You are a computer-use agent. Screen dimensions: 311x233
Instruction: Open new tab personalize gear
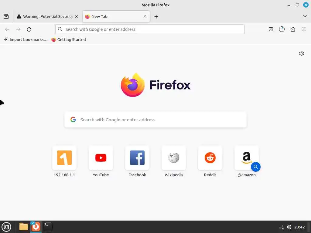pyautogui.click(x=302, y=53)
